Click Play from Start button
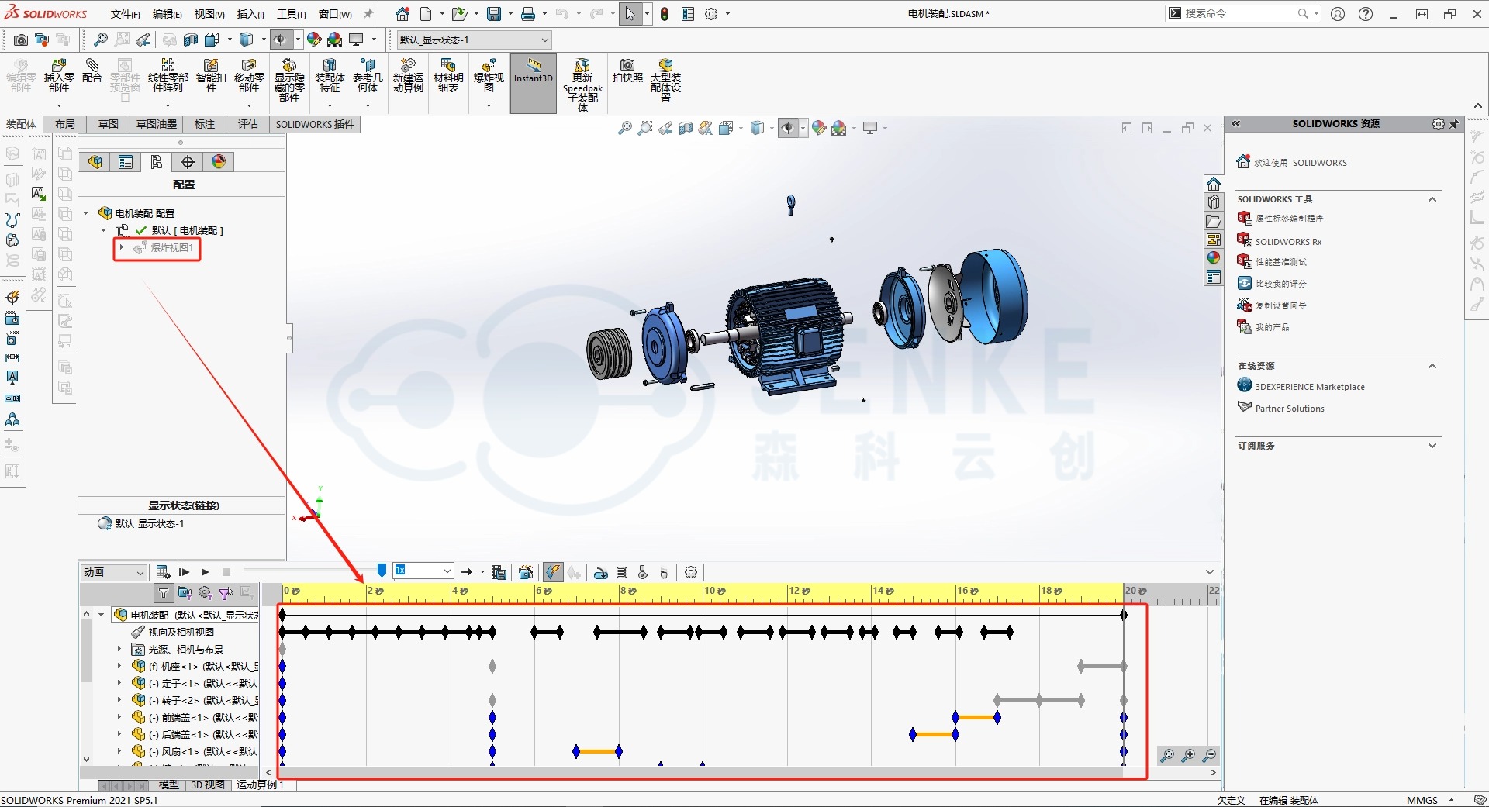Screen dimensions: 1489x807 (184, 572)
